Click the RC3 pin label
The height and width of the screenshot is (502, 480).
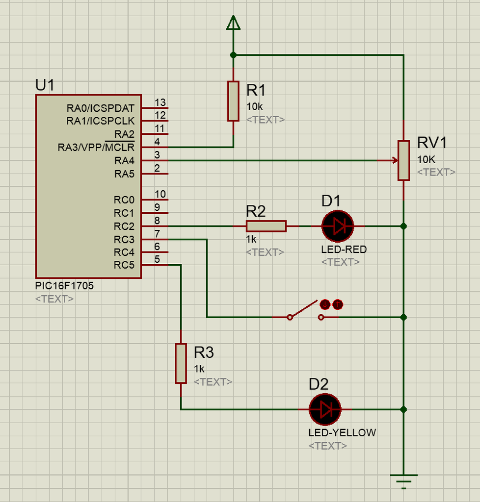pos(124,239)
